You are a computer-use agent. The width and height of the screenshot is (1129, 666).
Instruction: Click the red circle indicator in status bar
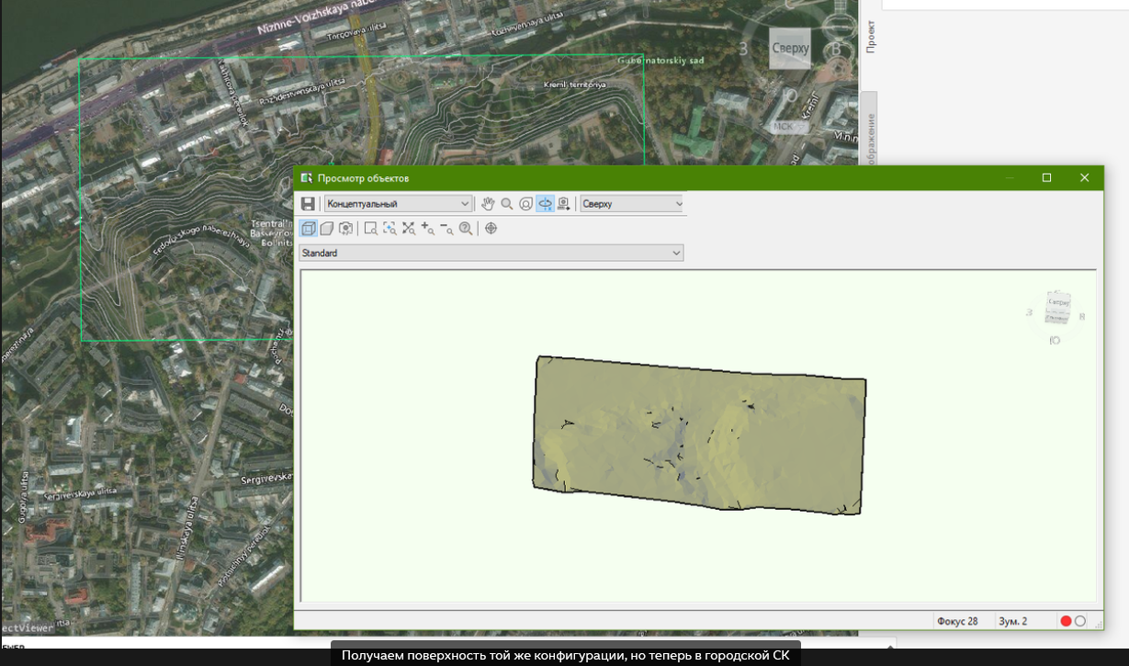point(1066,621)
